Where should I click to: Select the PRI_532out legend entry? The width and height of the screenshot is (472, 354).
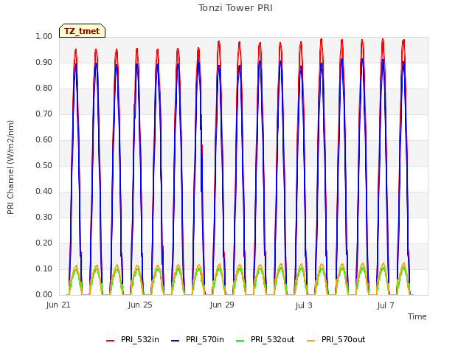tap(265, 340)
